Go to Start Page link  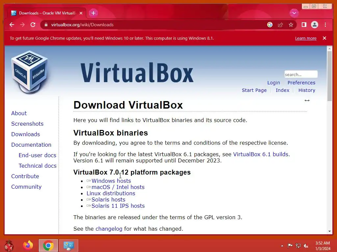254,90
